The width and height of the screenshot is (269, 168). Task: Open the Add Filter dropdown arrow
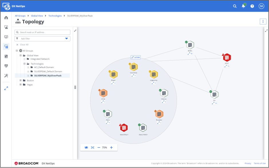click(67, 38)
